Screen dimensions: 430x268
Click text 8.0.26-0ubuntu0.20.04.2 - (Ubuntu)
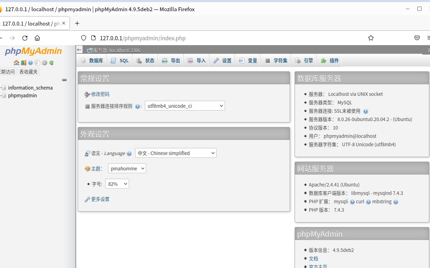[375, 120]
